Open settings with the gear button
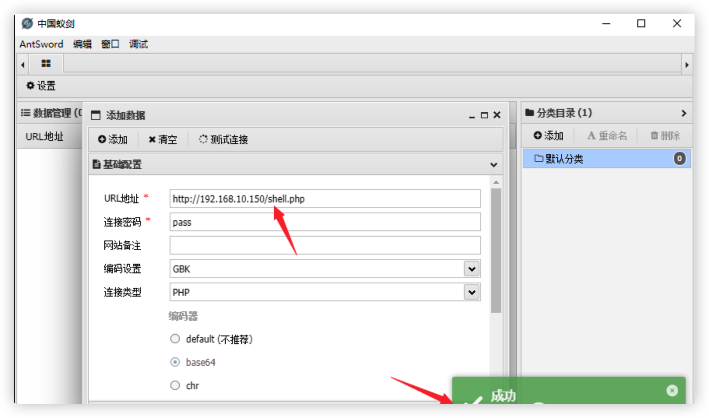 point(41,86)
